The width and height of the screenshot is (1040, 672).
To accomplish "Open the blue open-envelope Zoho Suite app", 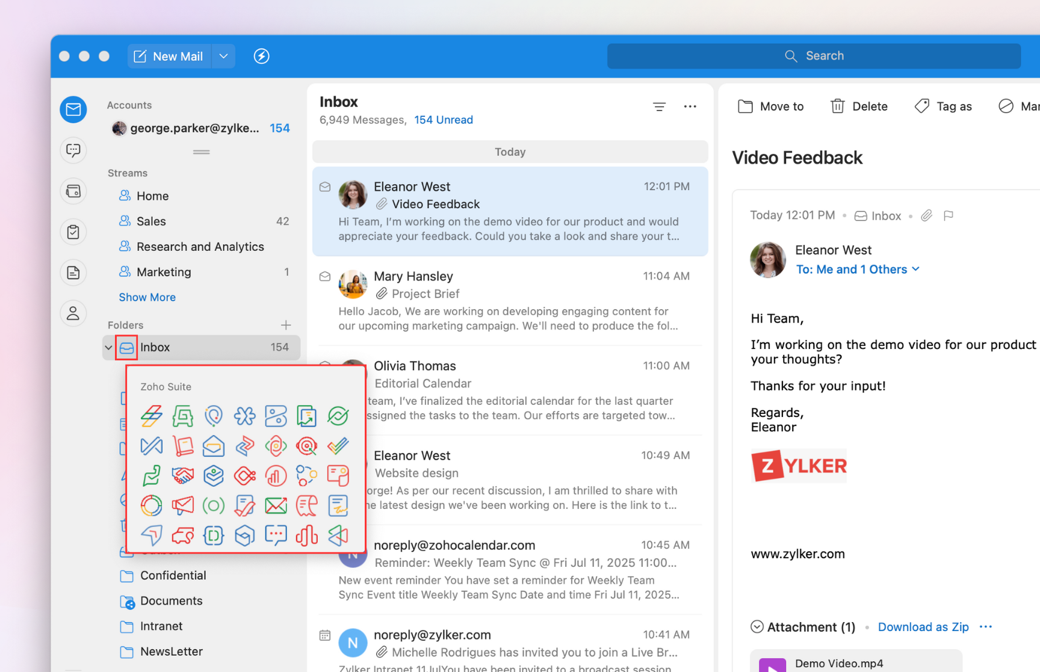I will pos(214,446).
